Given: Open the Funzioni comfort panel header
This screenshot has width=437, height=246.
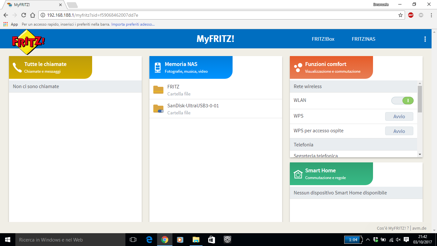Looking at the screenshot, I should click(x=331, y=67).
